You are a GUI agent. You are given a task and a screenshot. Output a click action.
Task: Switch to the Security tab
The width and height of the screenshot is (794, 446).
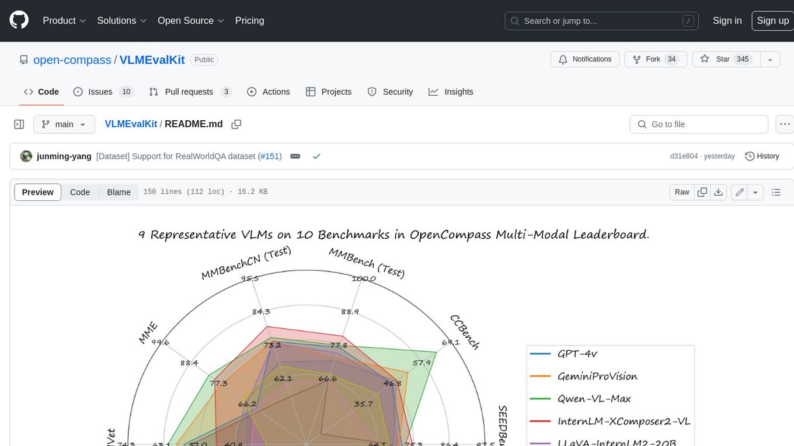pos(390,92)
